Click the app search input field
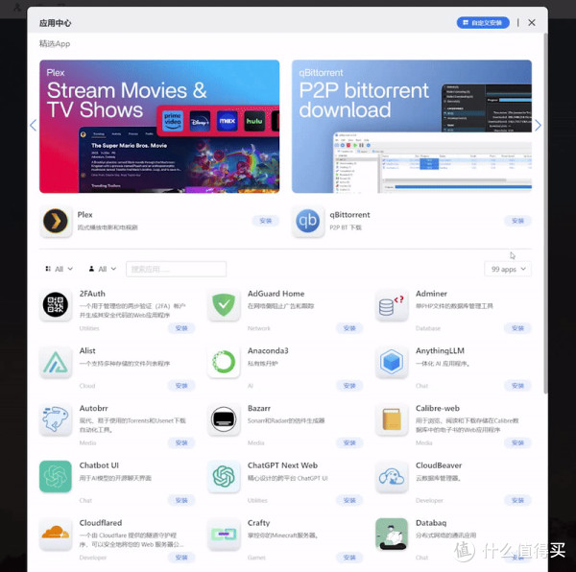Screen dimensions: 576x572 tap(176, 269)
